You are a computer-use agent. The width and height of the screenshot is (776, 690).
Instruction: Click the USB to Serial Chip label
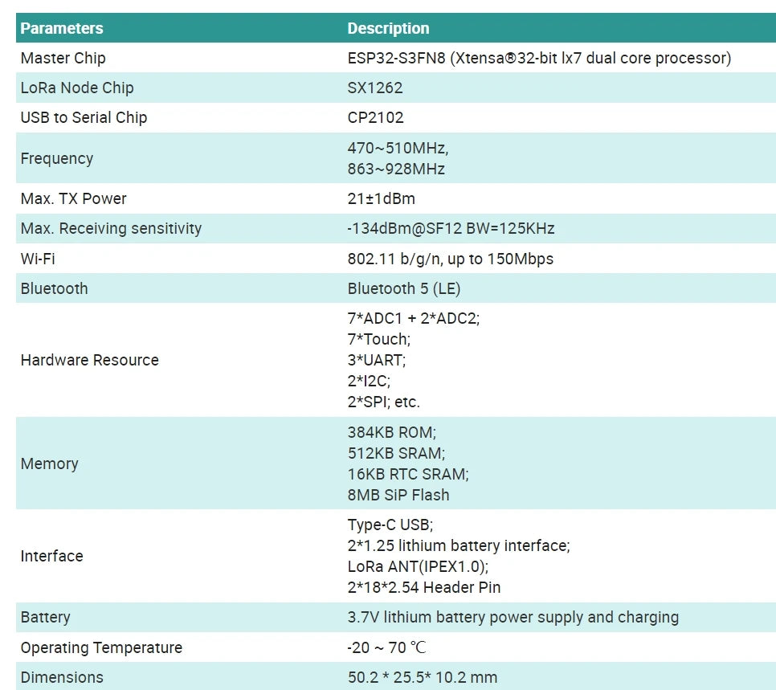click(84, 117)
